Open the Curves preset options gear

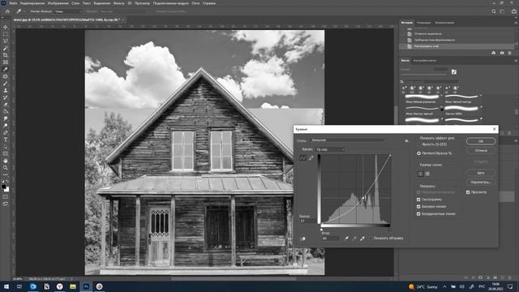406,140
